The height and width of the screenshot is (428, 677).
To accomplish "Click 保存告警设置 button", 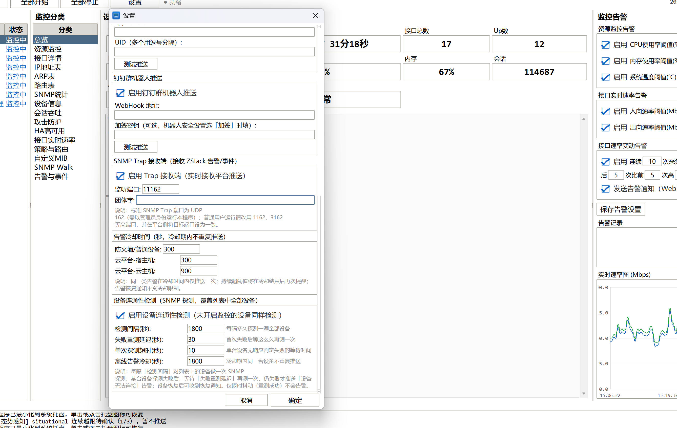I will (621, 209).
